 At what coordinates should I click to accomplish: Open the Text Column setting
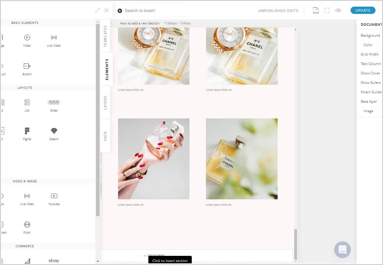371,64
